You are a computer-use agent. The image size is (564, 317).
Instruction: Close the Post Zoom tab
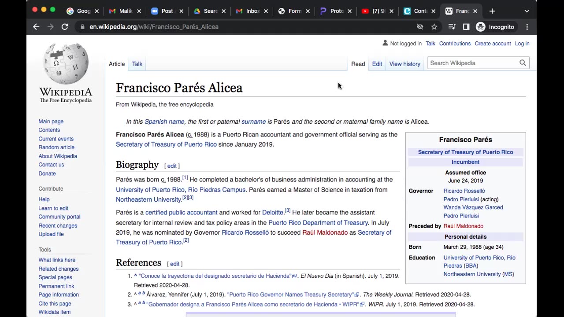(181, 11)
